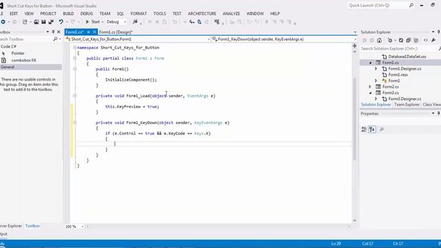The height and width of the screenshot is (248, 441).
Task: Select Database1DataSet.xss in Solution Explorer
Action: [407, 56]
